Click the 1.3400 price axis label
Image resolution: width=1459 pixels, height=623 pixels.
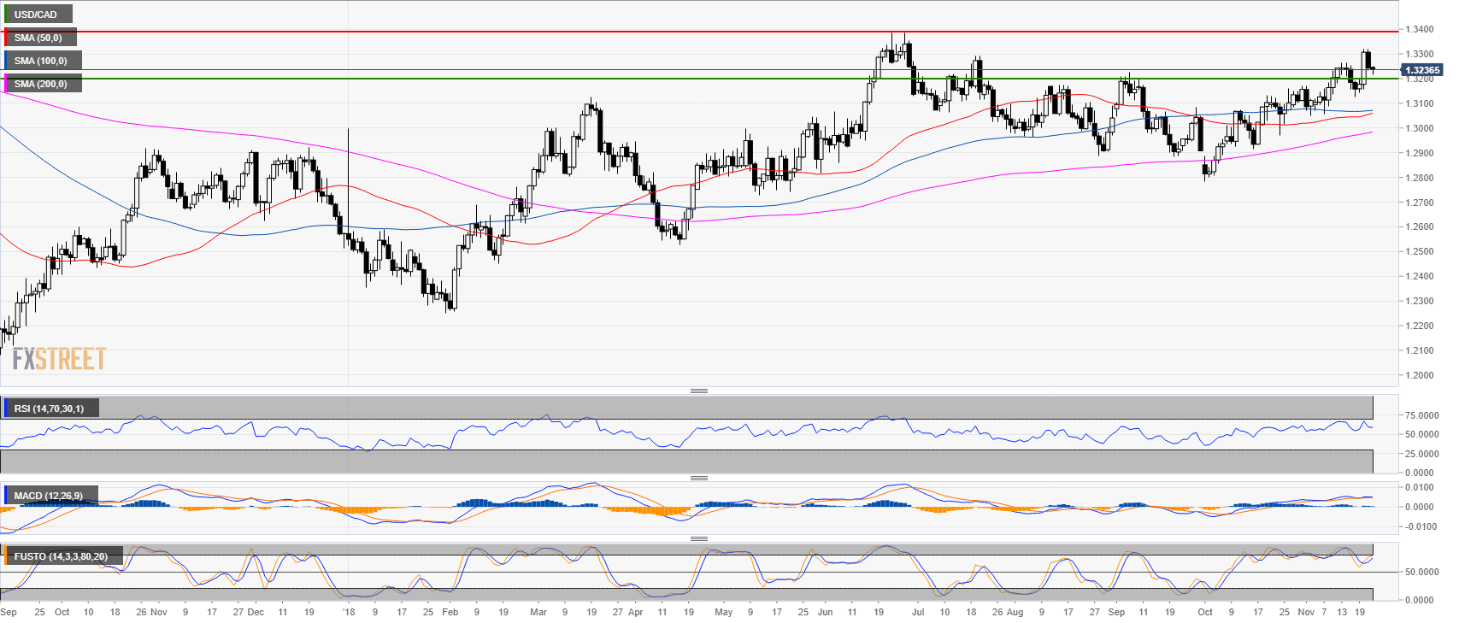click(x=1420, y=29)
